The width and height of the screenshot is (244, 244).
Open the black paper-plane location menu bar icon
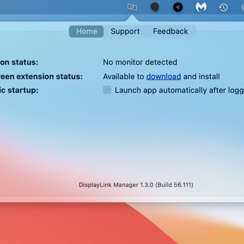click(x=178, y=7)
